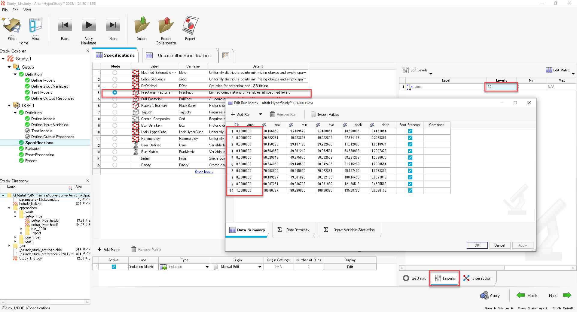This screenshot has width=577, height=312.
Task: Collapse the Study_1 tree node
Action: click(3, 59)
